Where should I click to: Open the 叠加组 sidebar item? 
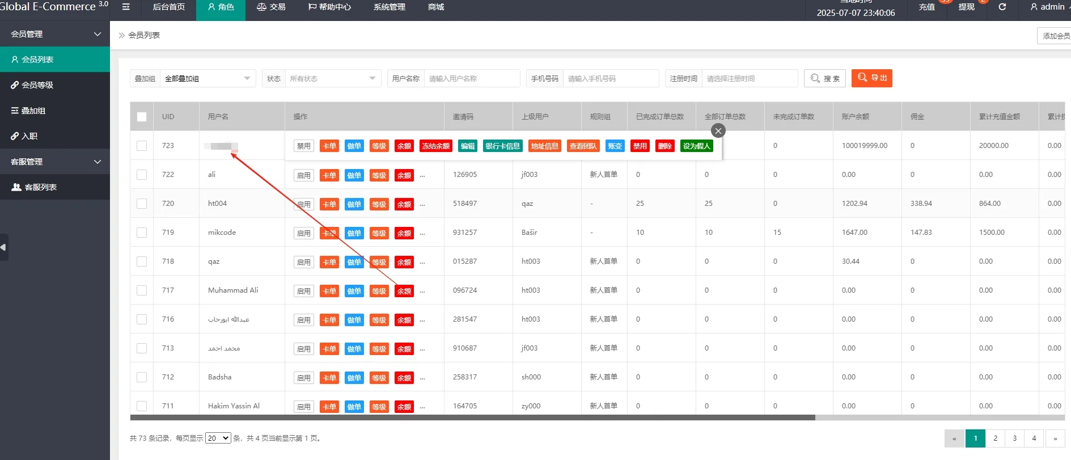point(33,111)
